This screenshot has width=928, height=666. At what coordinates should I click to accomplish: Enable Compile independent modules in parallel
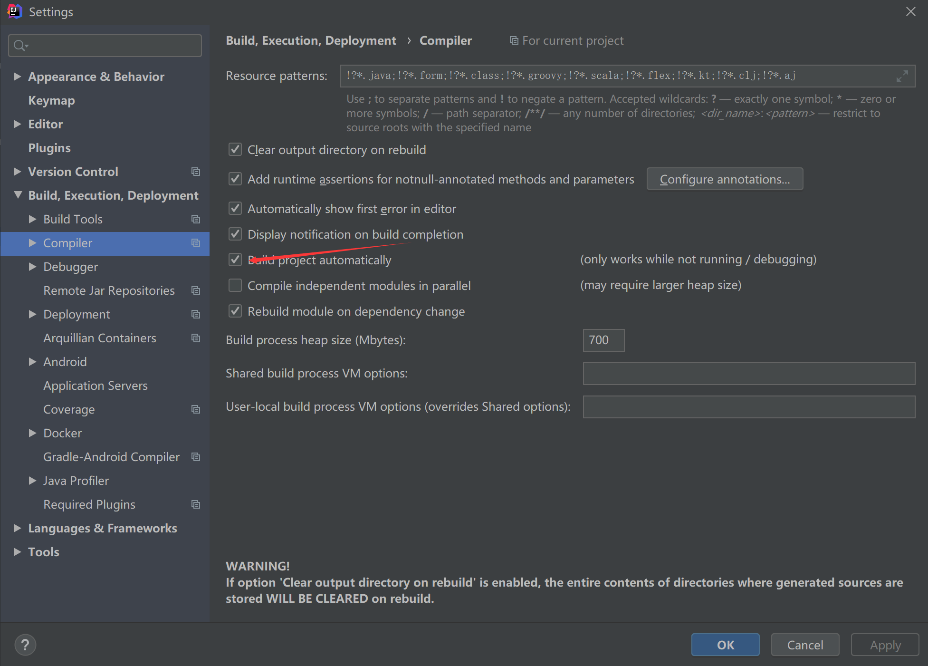[x=235, y=285]
